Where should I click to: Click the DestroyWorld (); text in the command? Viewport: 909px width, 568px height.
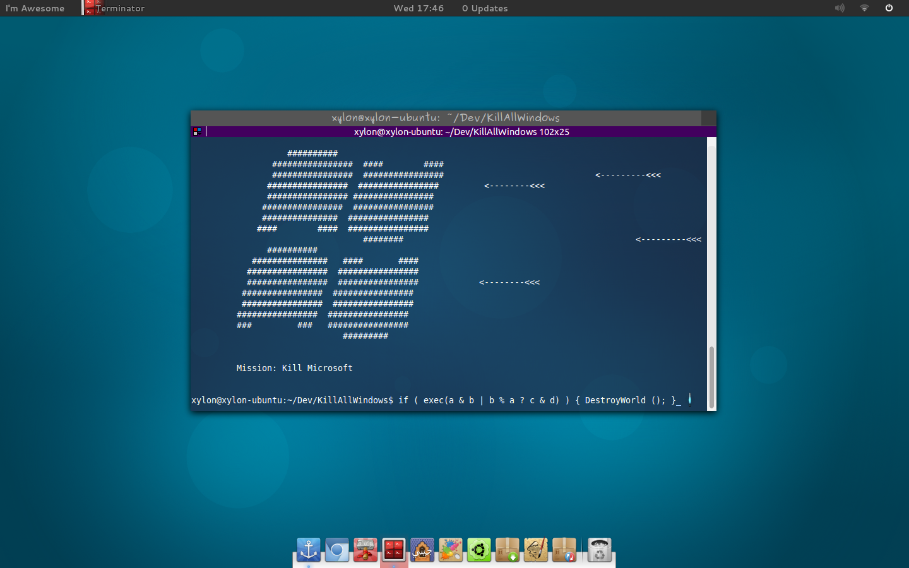click(x=625, y=400)
